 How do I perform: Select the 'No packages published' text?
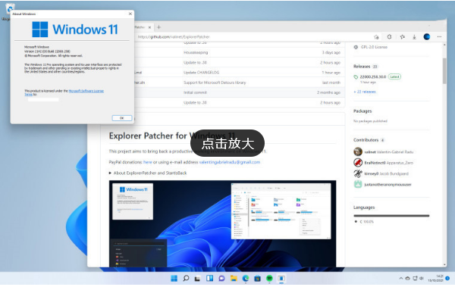coord(370,121)
